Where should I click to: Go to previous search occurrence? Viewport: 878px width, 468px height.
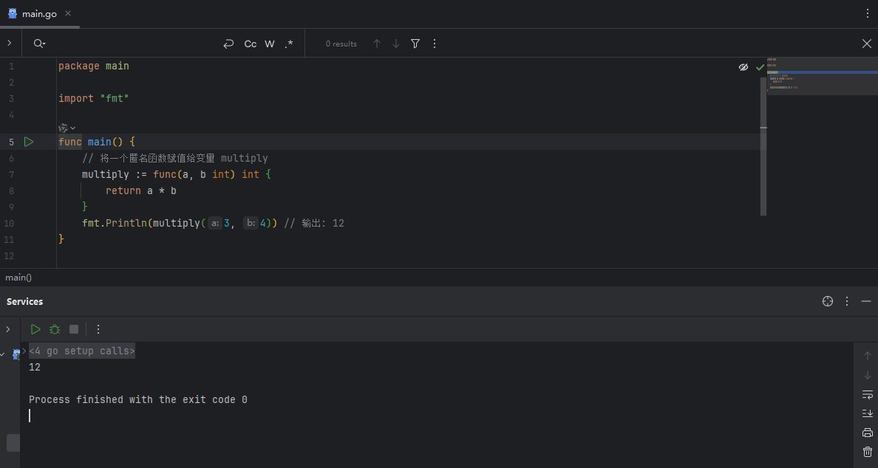[377, 44]
